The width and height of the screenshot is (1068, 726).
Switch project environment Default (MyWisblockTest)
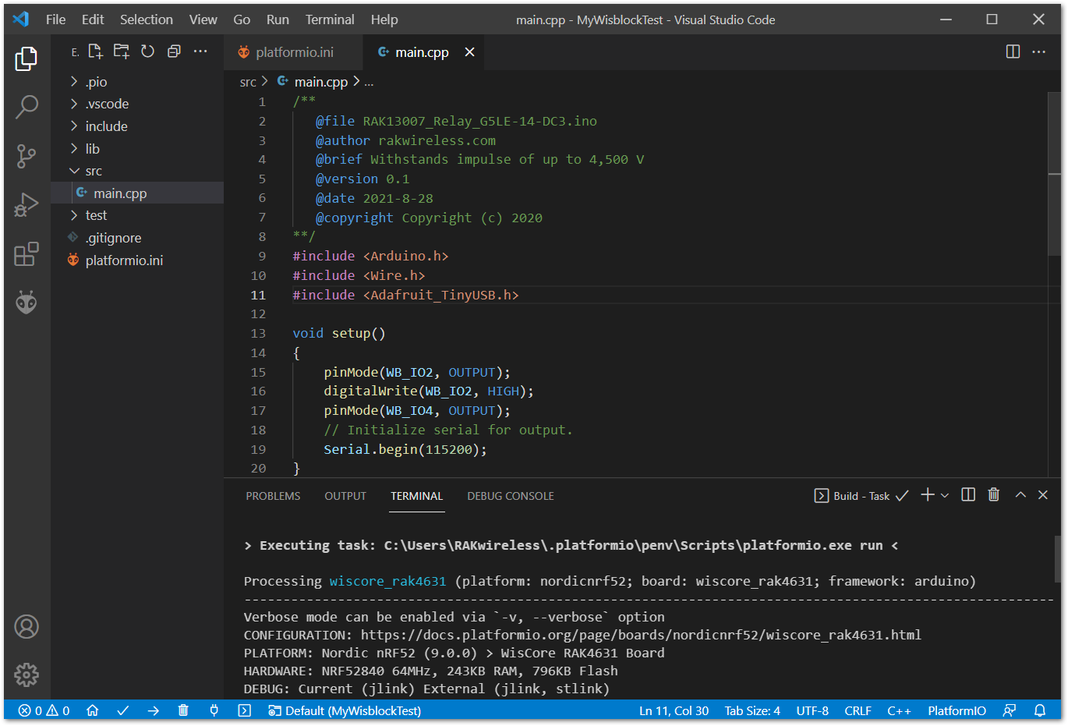[345, 710]
